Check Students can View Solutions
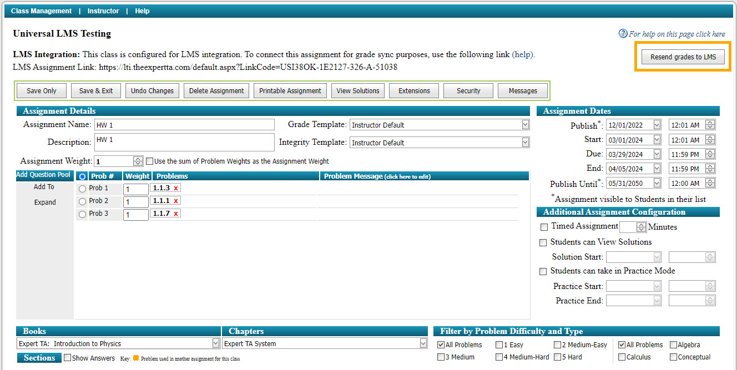Viewport: 737px width, 370px height. tap(543, 242)
